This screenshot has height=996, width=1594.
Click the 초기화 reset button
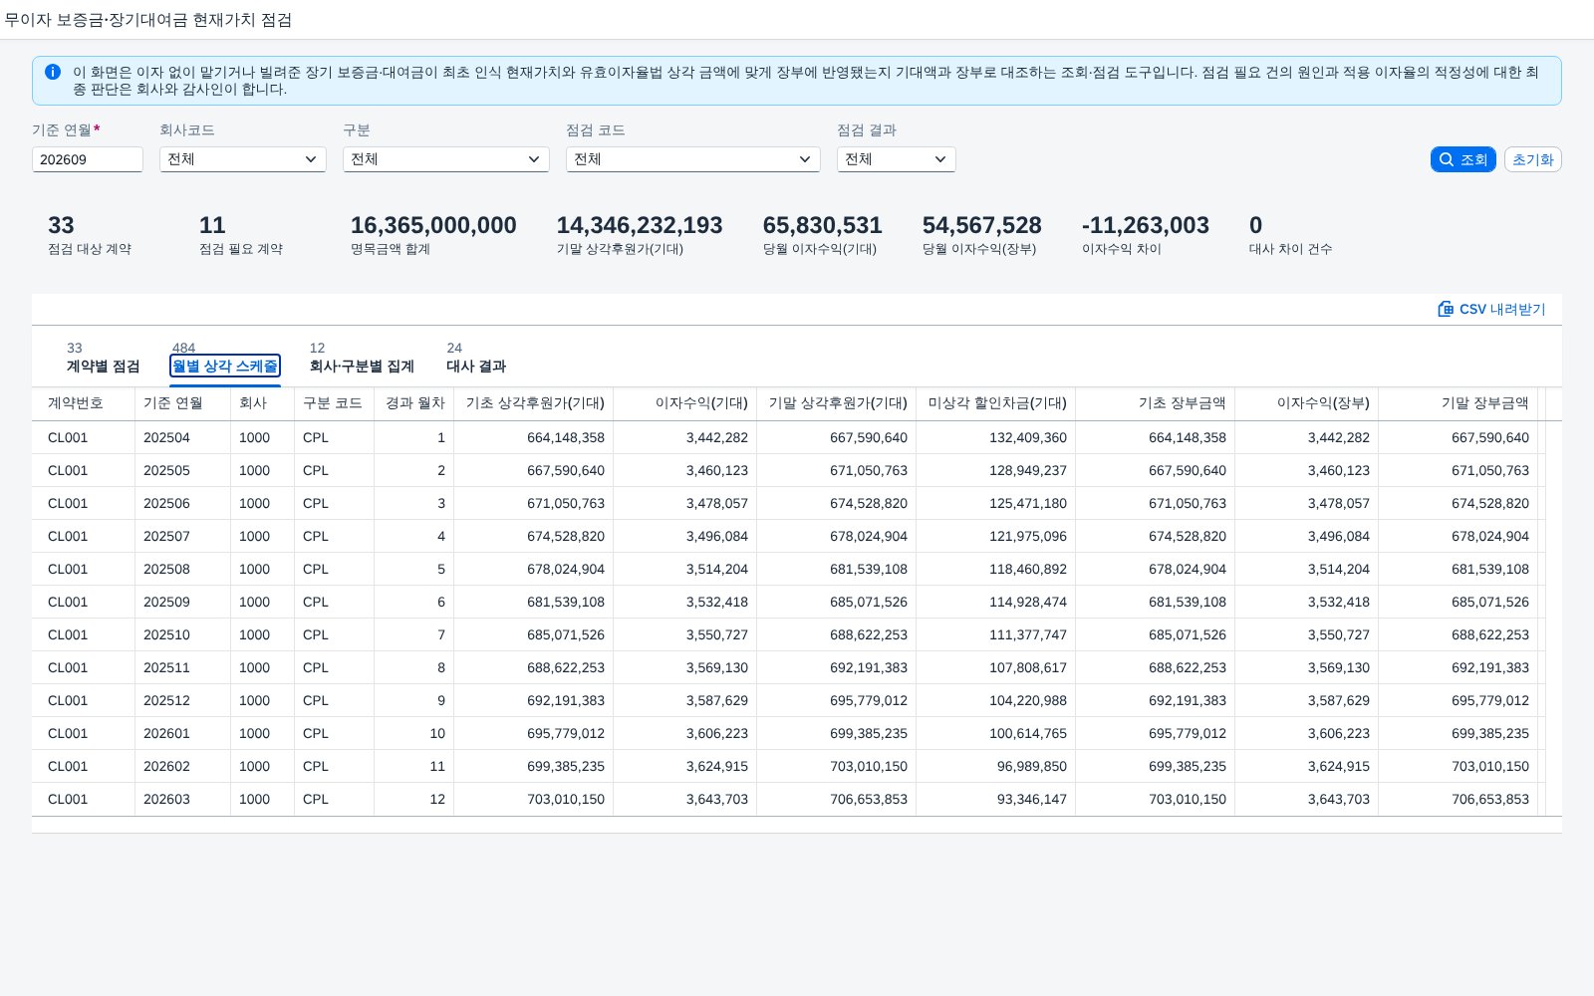coord(1533,159)
